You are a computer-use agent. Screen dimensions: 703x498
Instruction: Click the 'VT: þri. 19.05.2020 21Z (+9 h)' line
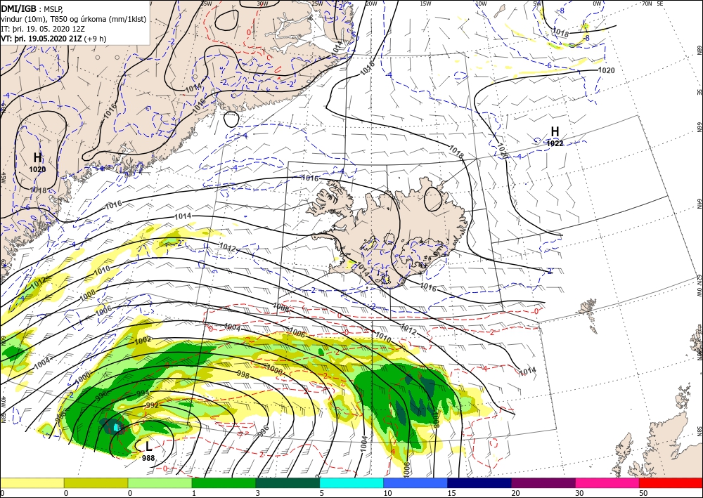pos(54,39)
